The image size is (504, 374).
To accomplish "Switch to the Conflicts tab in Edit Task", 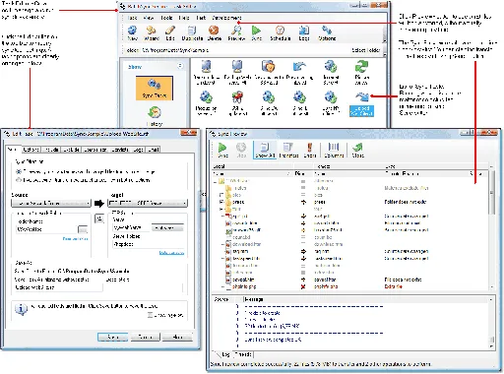I will [x=120, y=150].
